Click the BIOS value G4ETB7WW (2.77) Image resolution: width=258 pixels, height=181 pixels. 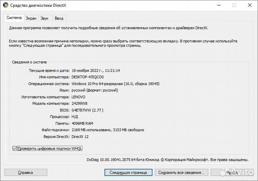pos(87,110)
